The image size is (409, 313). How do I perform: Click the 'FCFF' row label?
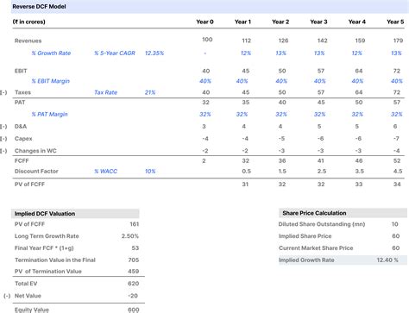coord(22,161)
